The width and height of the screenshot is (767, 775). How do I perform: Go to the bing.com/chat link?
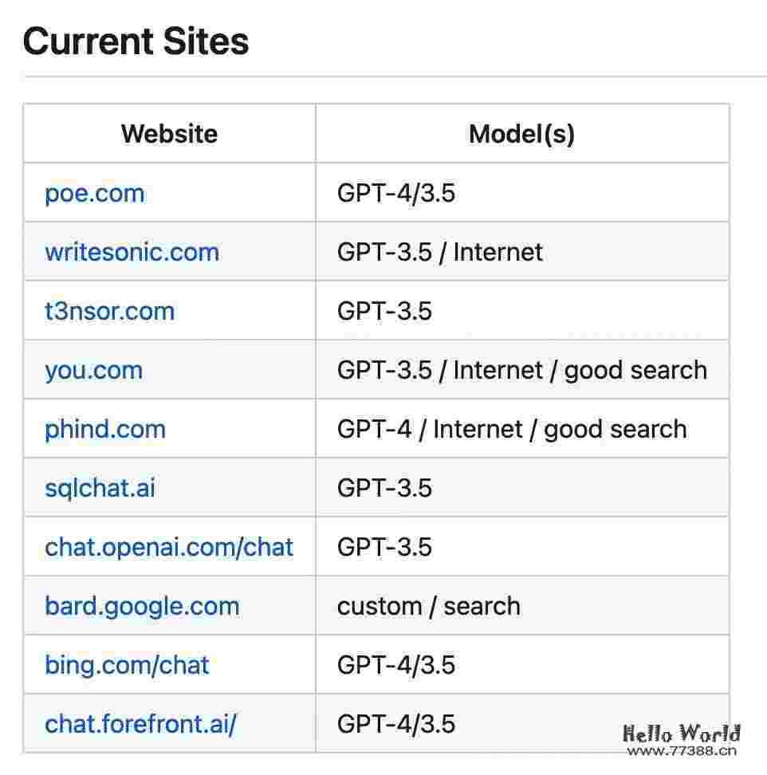click(x=127, y=665)
